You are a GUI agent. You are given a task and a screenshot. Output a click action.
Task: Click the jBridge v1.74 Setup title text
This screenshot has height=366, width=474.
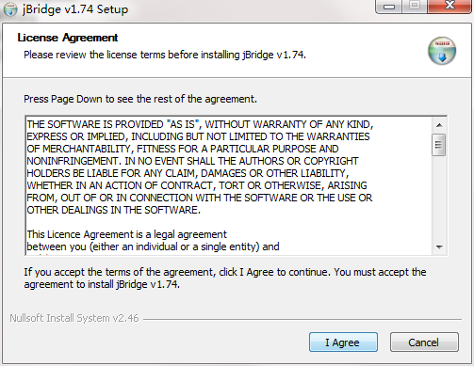(x=75, y=9)
